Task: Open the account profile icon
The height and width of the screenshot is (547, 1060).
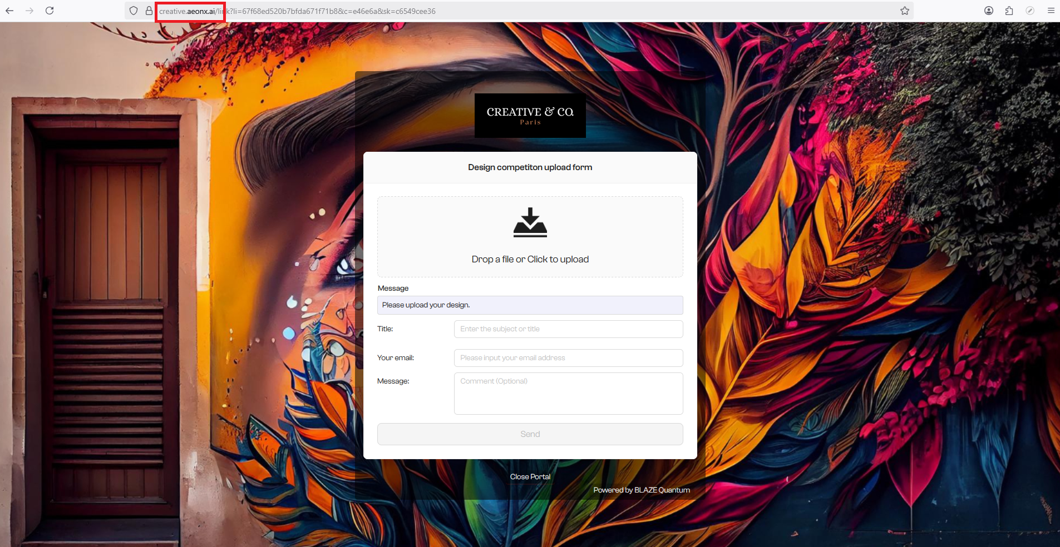Action: pyautogui.click(x=989, y=11)
